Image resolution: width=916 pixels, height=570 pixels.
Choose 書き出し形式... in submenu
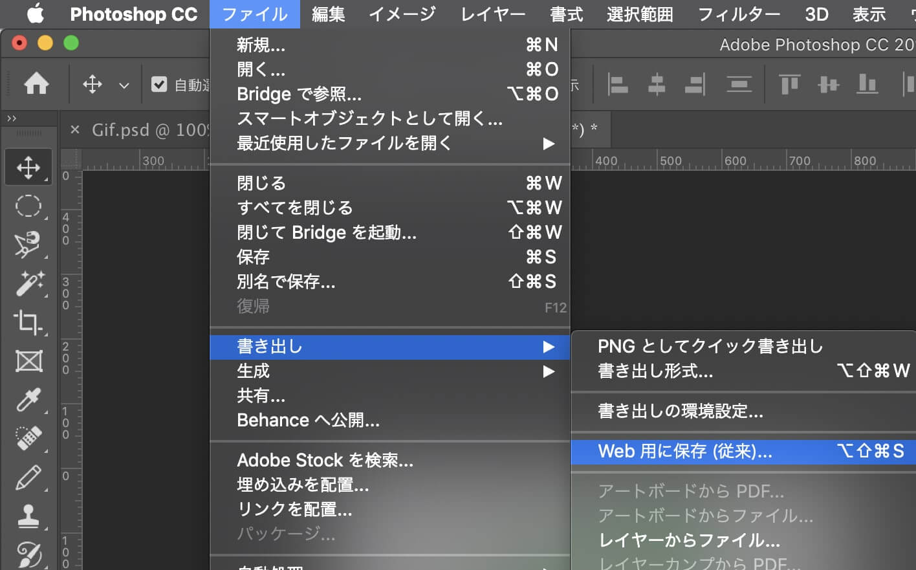743,371
